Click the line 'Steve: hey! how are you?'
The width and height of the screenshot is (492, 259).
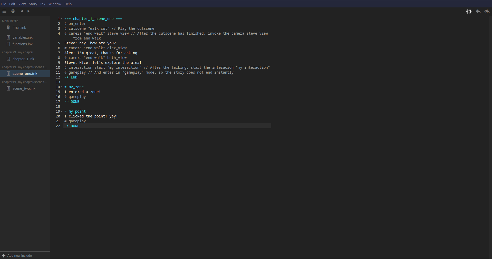90,43
